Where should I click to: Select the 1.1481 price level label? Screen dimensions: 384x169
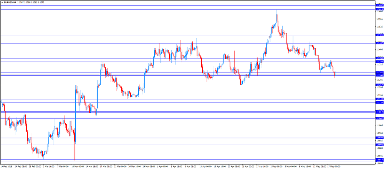pos(379,35)
